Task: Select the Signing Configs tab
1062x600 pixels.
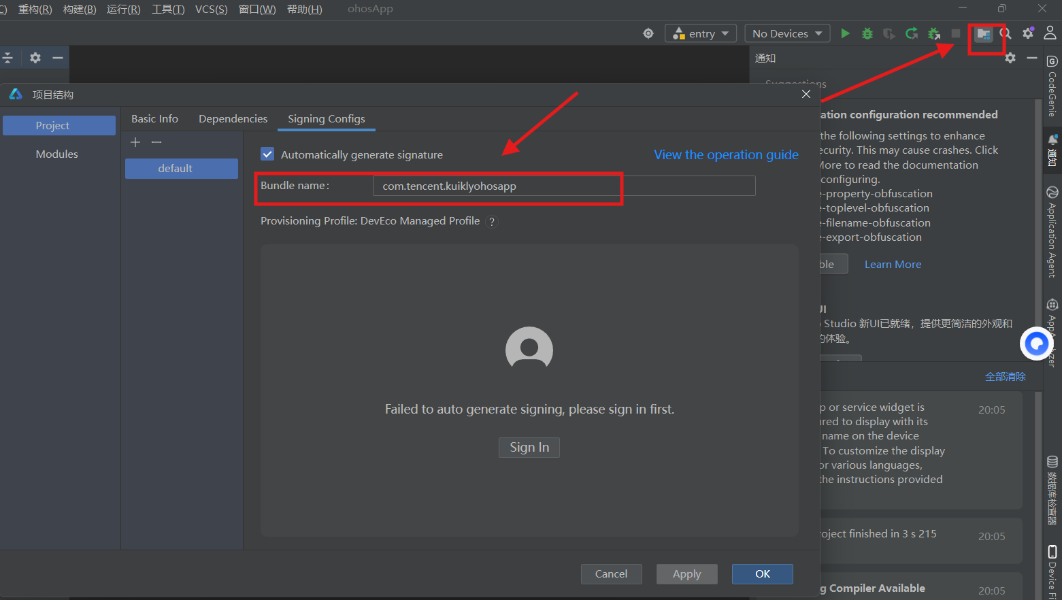Action: 327,118
